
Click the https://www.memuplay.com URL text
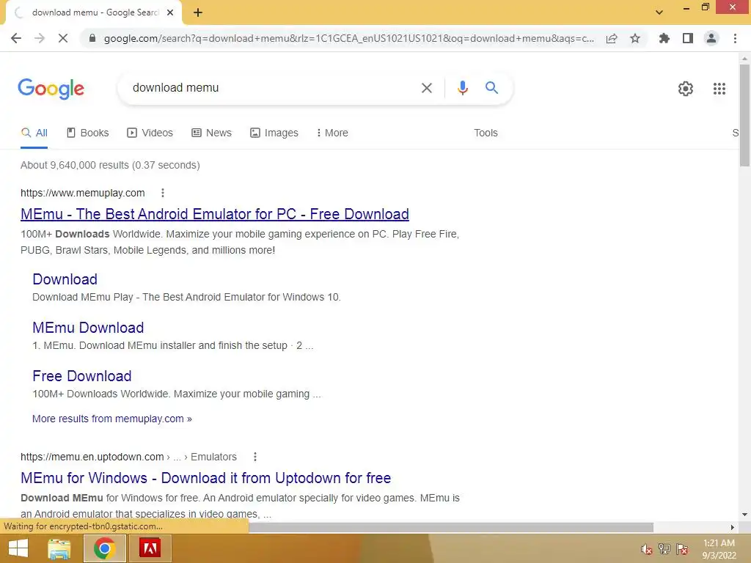pyautogui.click(x=82, y=193)
